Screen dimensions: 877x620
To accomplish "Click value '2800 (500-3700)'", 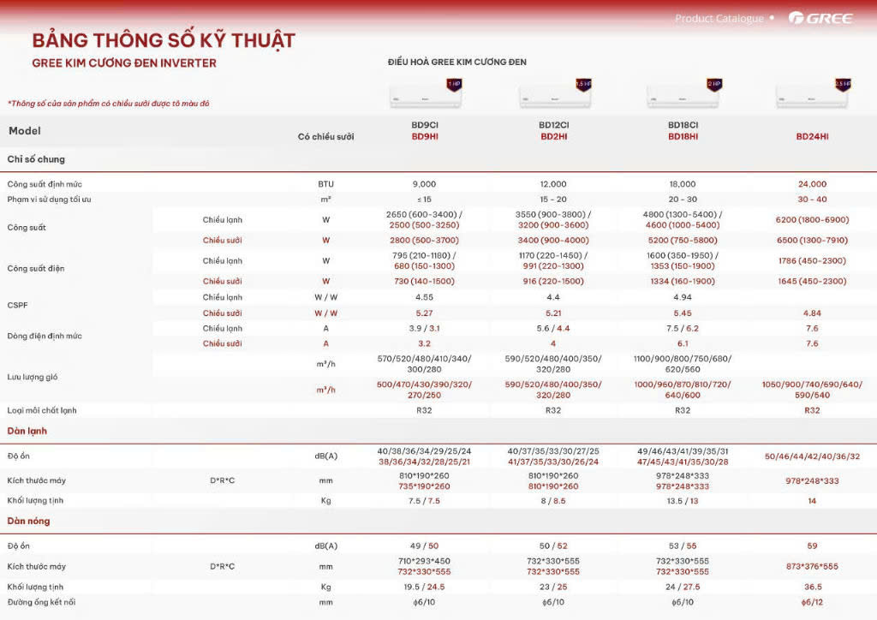I will coord(424,241).
